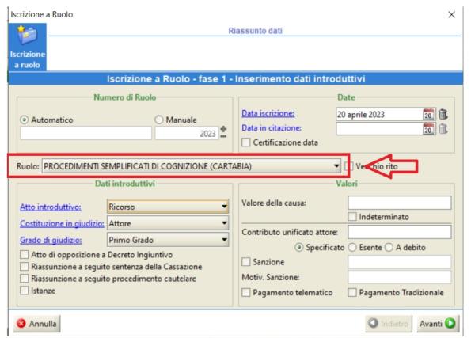Viewport: 475px width, 338px height.
Task: Enable Certificazione data checkbox
Action: [x=246, y=142]
